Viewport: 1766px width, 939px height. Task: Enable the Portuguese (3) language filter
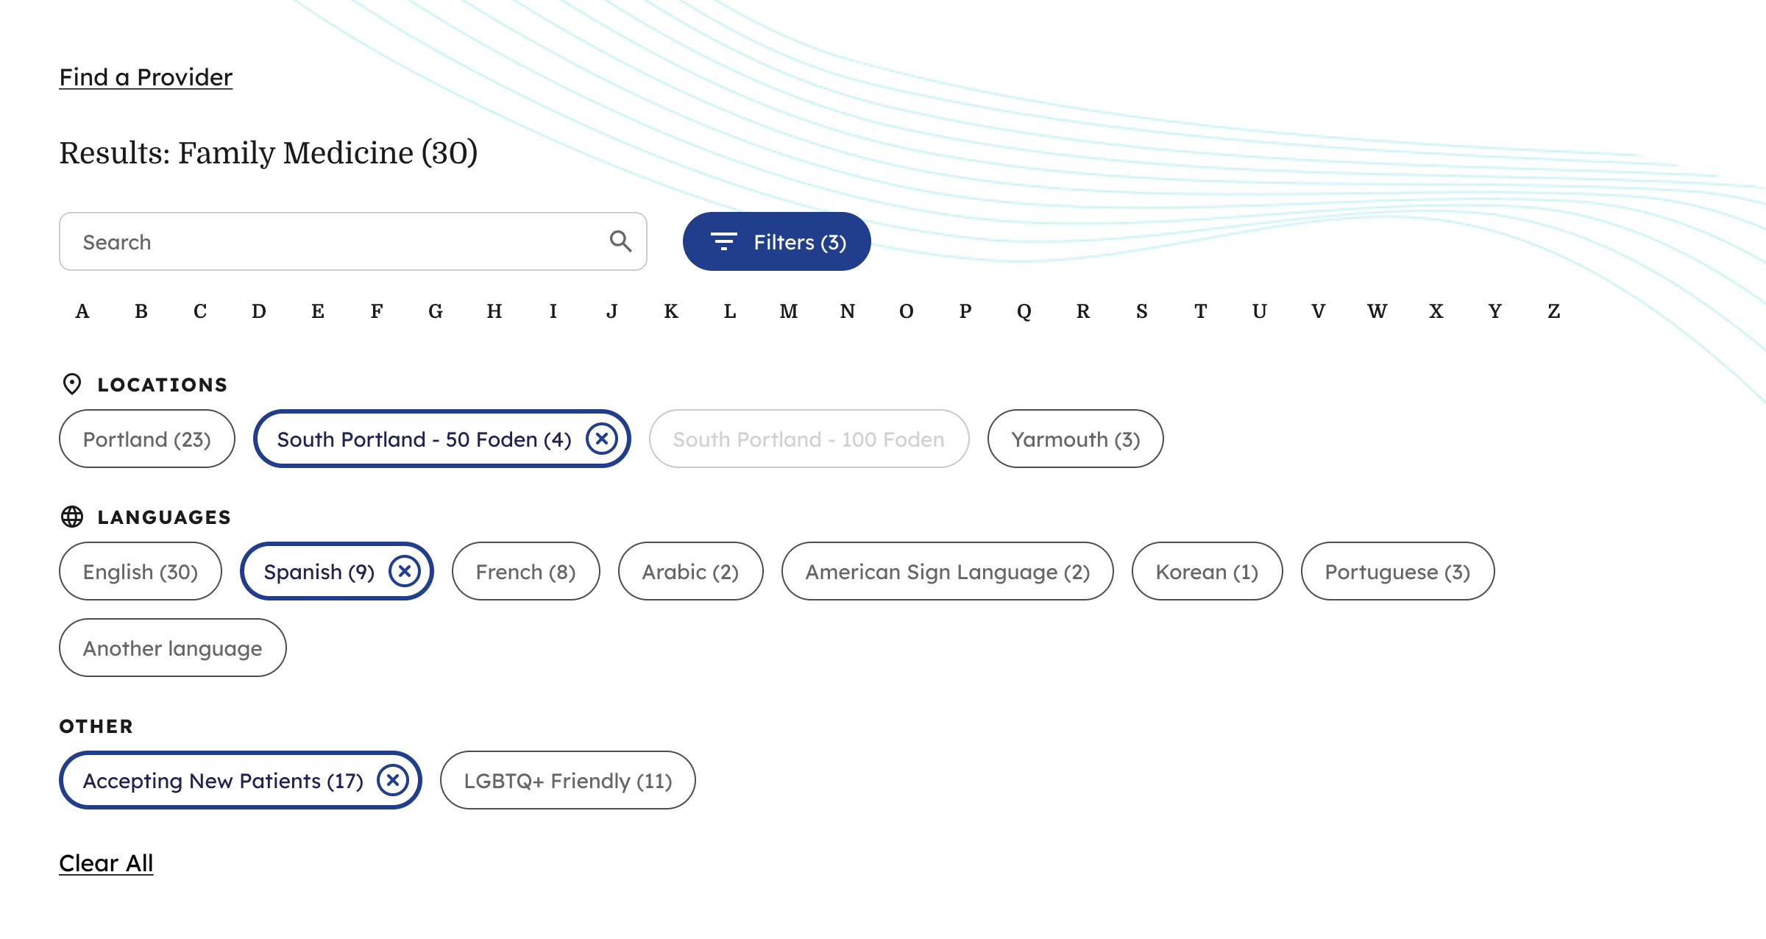click(x=1397, y=572)
